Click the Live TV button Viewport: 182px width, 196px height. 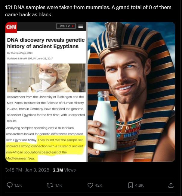pyautogui.click(x=66, y=26)
